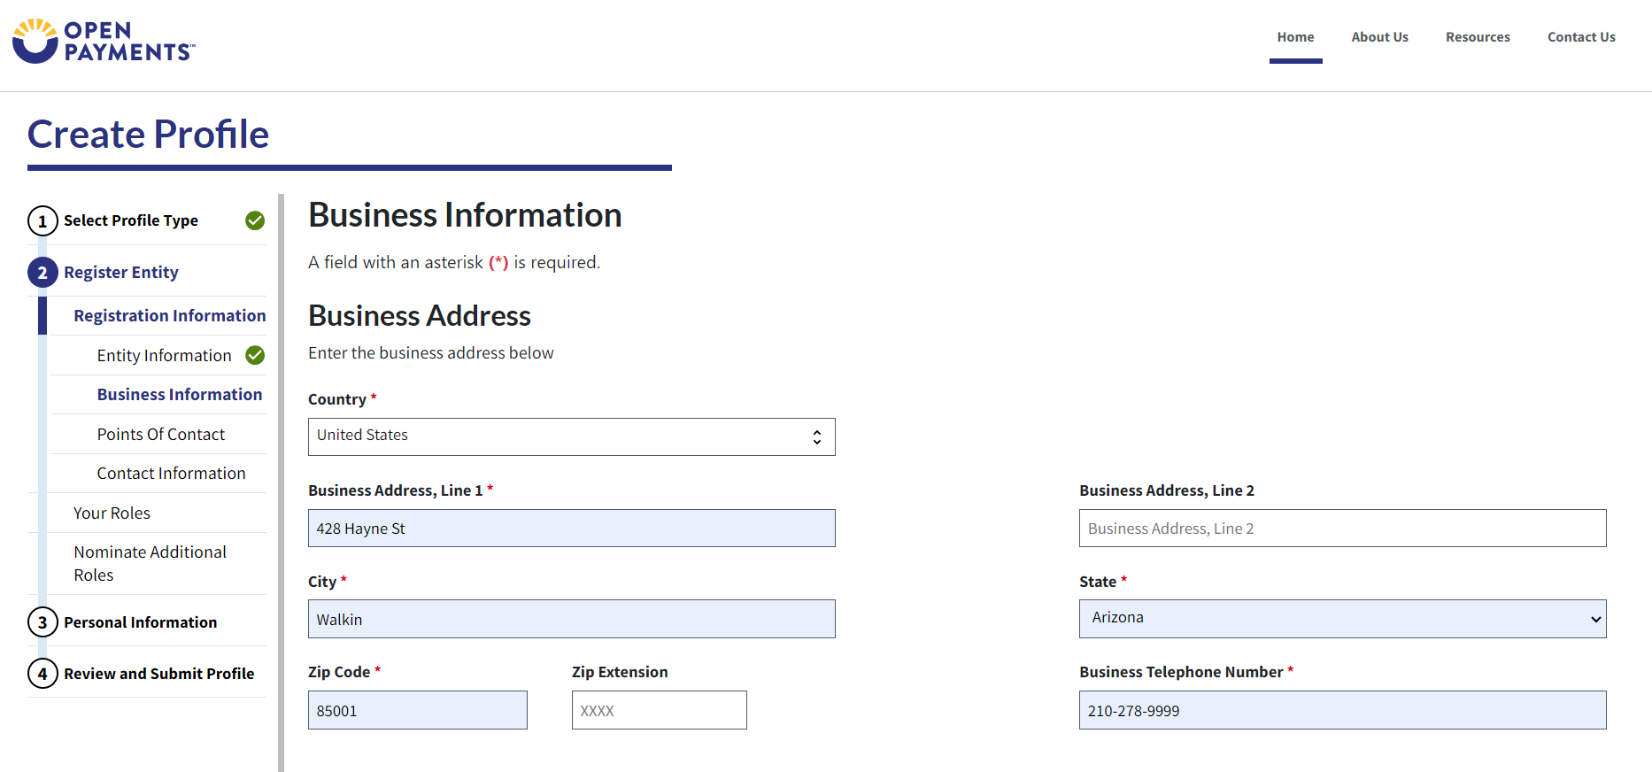Click the green checkmark beside Entity Information
The width and height of the screenshot is (1652, 772).
pos(255,355)
